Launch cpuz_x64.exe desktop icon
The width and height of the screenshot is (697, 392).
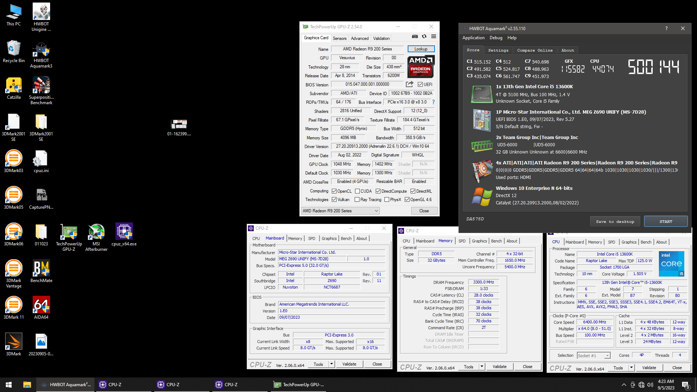tap(124, 235)
